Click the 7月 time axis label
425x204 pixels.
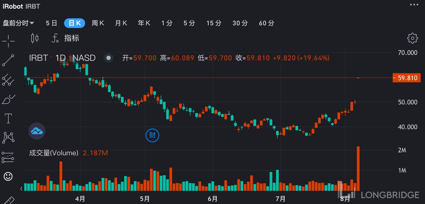click(x=281, y=199)
